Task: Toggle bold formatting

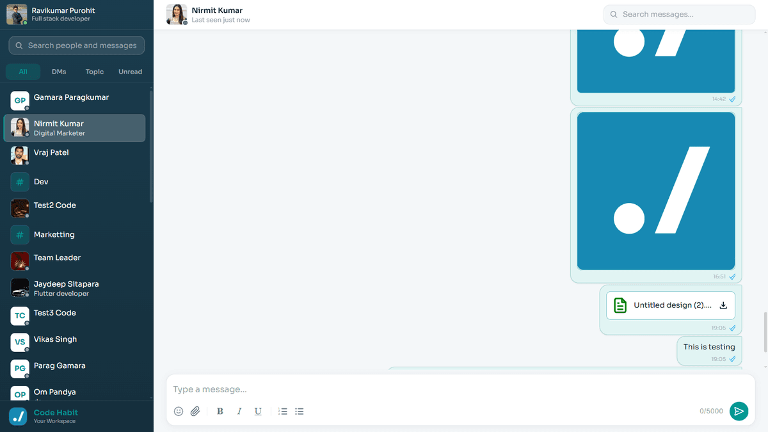Action: [220, 411]
